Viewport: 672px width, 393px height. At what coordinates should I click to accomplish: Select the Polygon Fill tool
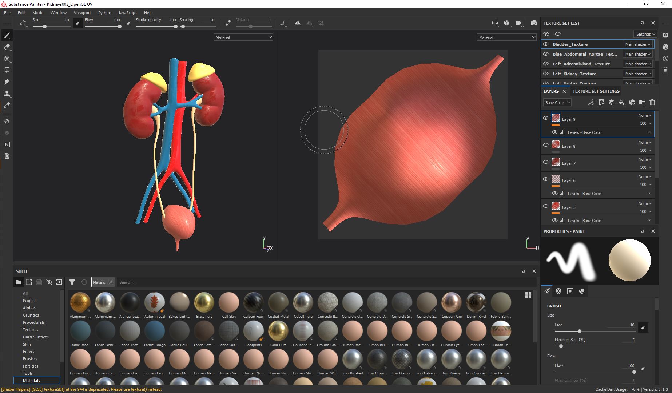point(7,70)
